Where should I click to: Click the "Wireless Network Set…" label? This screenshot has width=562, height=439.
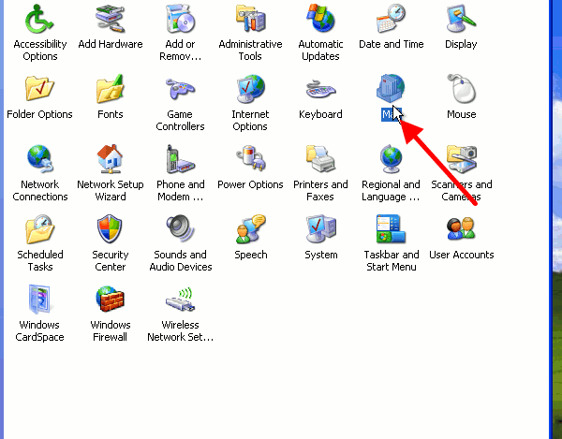(x=180, y=330)
